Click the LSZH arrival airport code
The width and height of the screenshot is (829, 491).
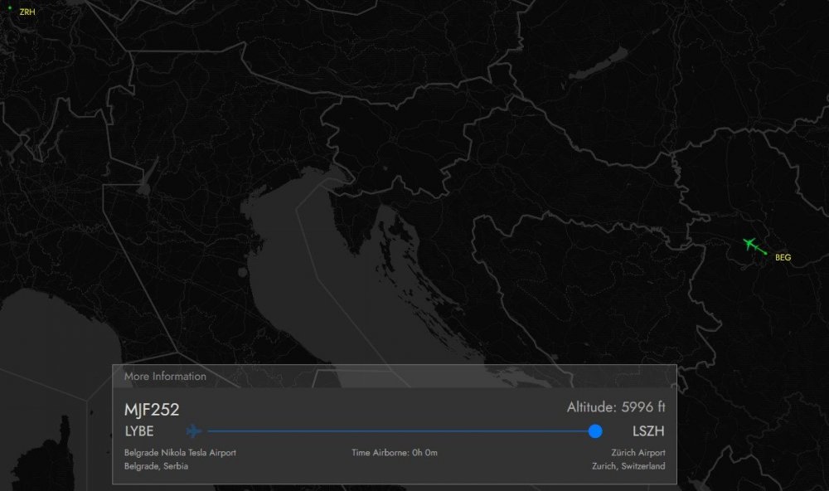(648, 431)
